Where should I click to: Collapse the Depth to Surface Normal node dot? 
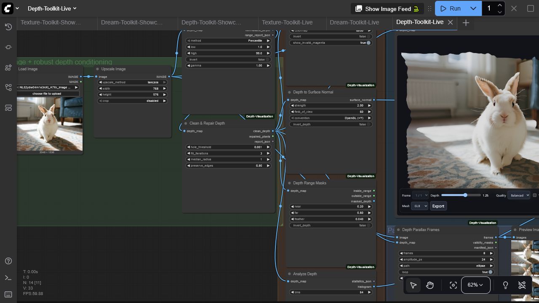coord(290,92)
